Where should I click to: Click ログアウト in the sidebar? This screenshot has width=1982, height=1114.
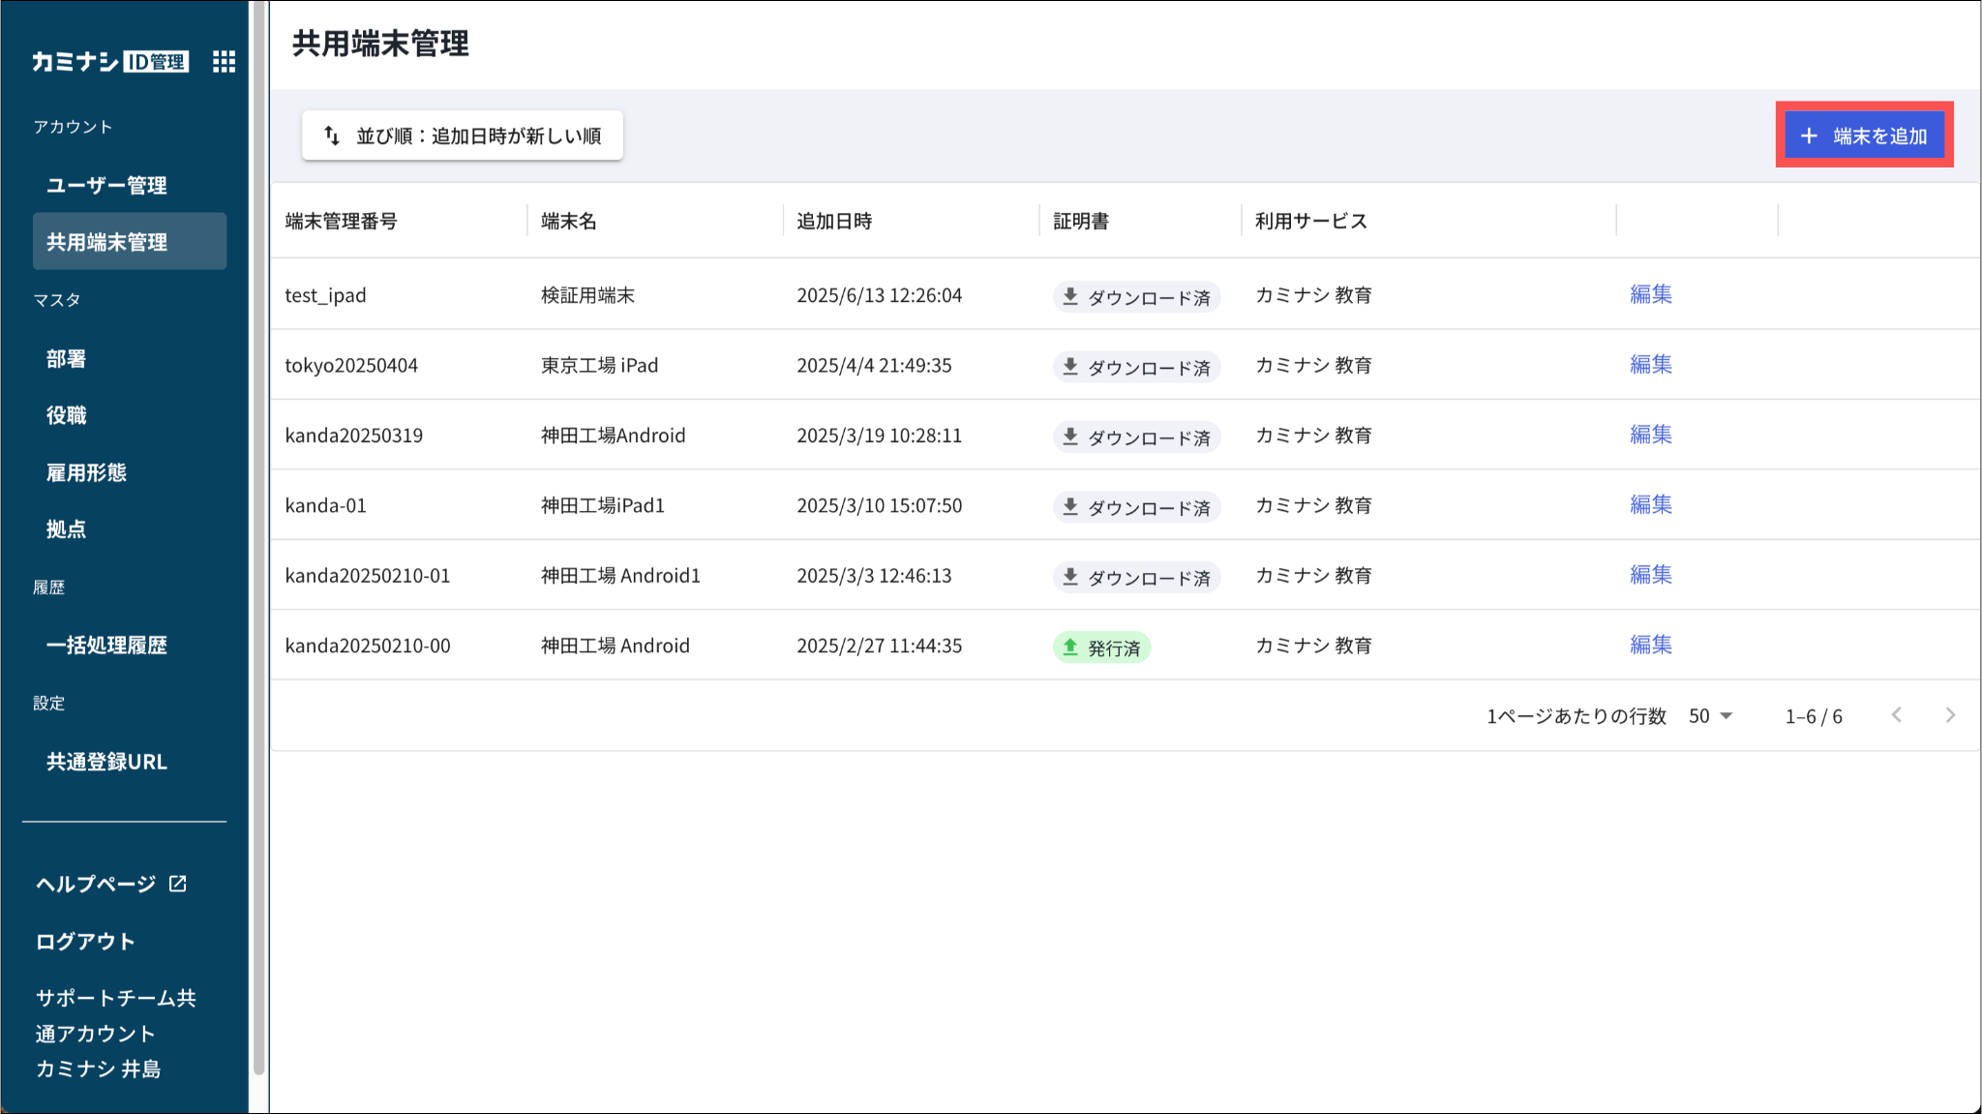(x=85, y=941)
